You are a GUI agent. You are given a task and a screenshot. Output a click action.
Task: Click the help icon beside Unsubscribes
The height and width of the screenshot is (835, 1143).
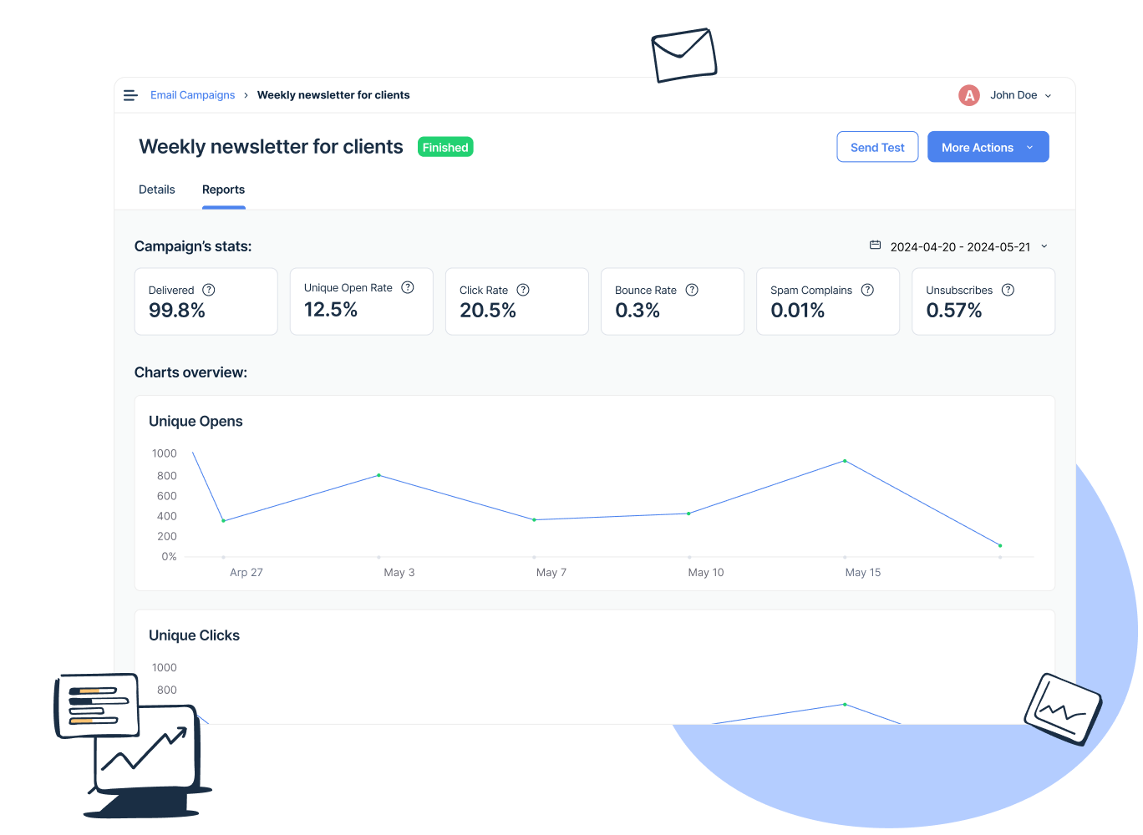(1008, 290)
